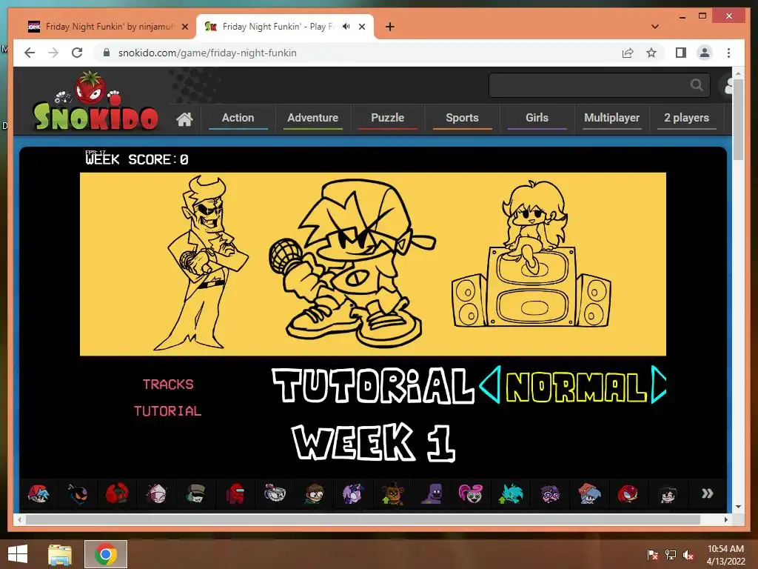Open the Sports category

coord(462,118)
